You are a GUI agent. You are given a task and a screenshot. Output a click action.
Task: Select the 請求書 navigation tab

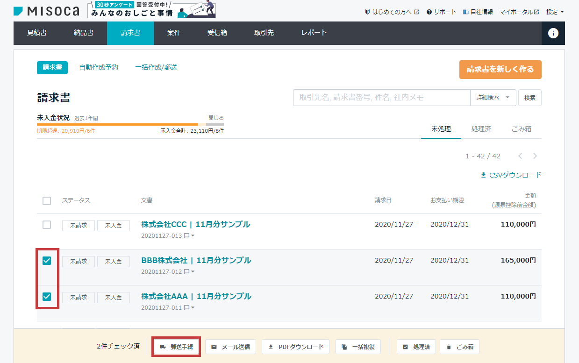click(x=130, y=33)
